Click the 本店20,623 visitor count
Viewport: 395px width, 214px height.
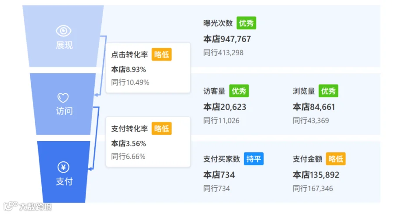225,107
